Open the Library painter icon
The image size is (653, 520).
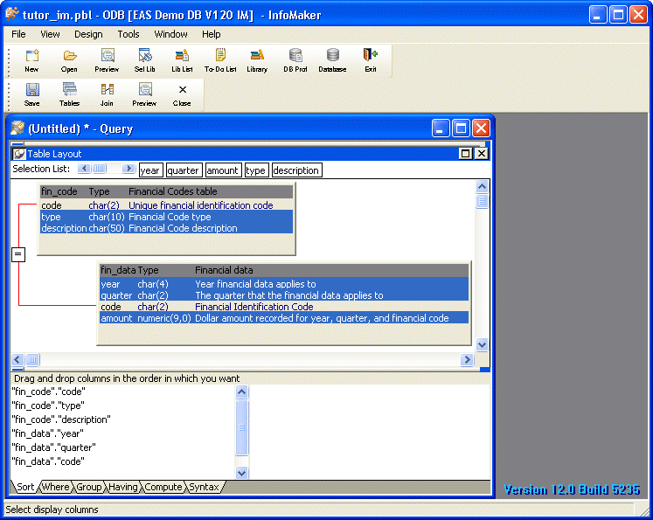click(x=257, y=60)
